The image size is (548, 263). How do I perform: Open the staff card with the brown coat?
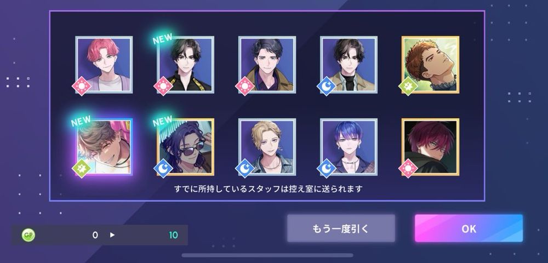tap(267, 65)
